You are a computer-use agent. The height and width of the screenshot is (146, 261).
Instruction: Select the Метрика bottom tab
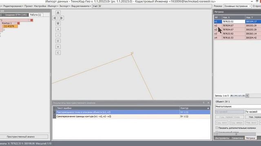click(x=250, y=138)
